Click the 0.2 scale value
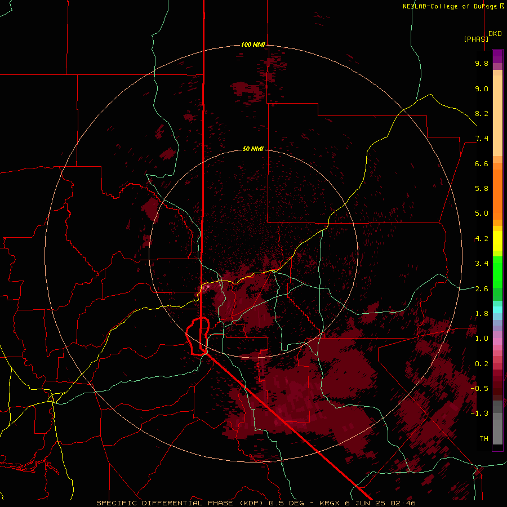The height and width of the screenshot is (507, 507). [482, 364]
